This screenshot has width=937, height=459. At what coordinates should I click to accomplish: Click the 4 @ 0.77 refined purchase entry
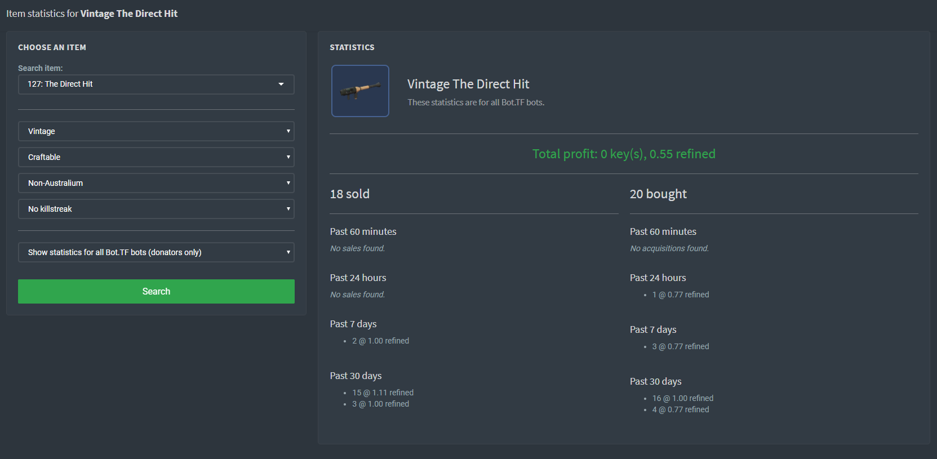(681, 409)
